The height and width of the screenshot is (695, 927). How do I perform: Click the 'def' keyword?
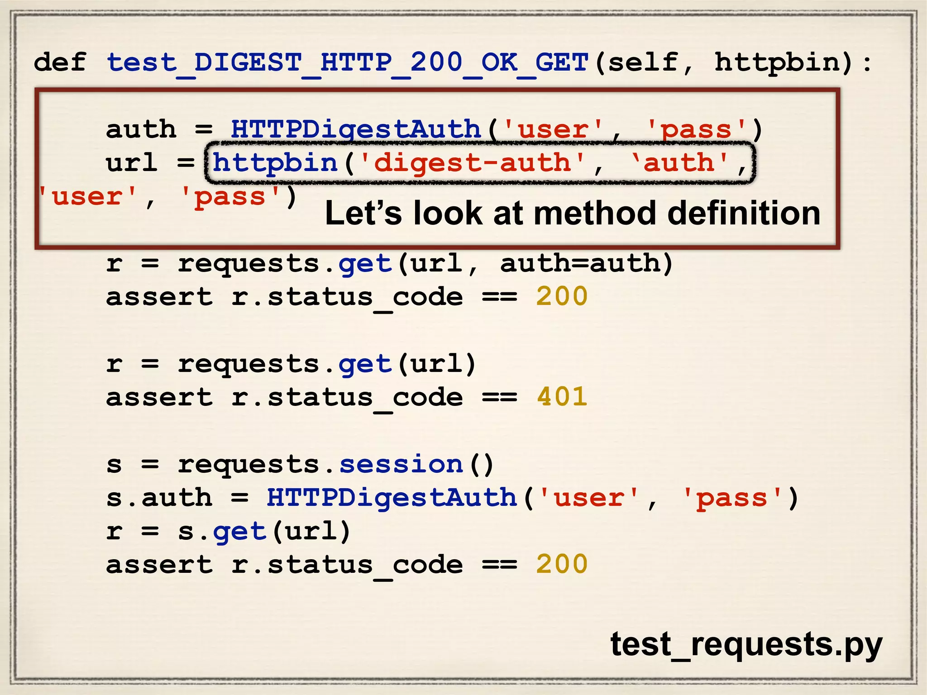59,62
